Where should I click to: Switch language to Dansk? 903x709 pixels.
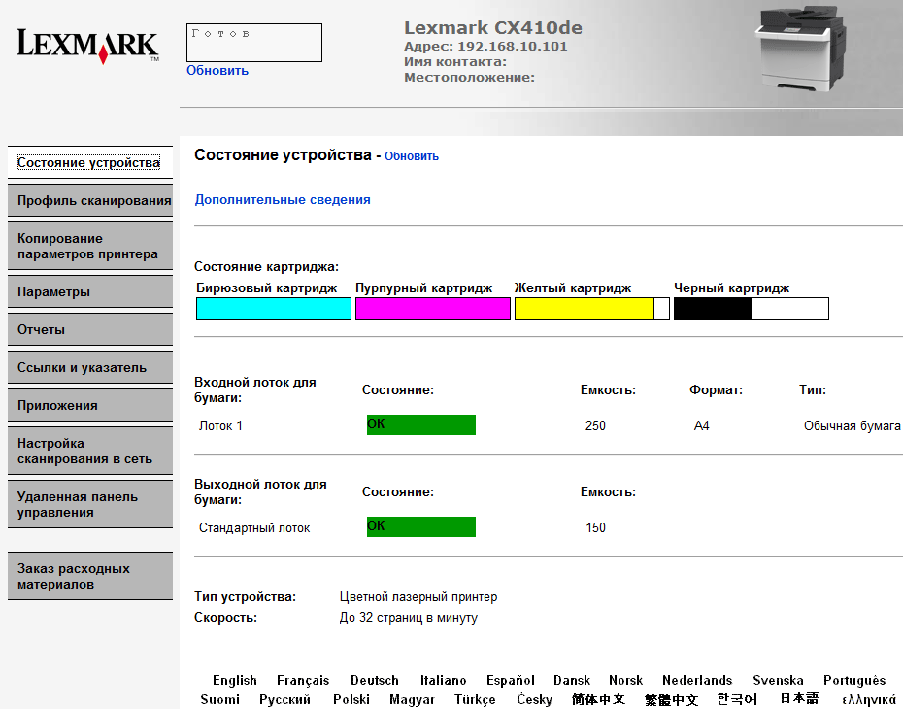coord(572,680)
